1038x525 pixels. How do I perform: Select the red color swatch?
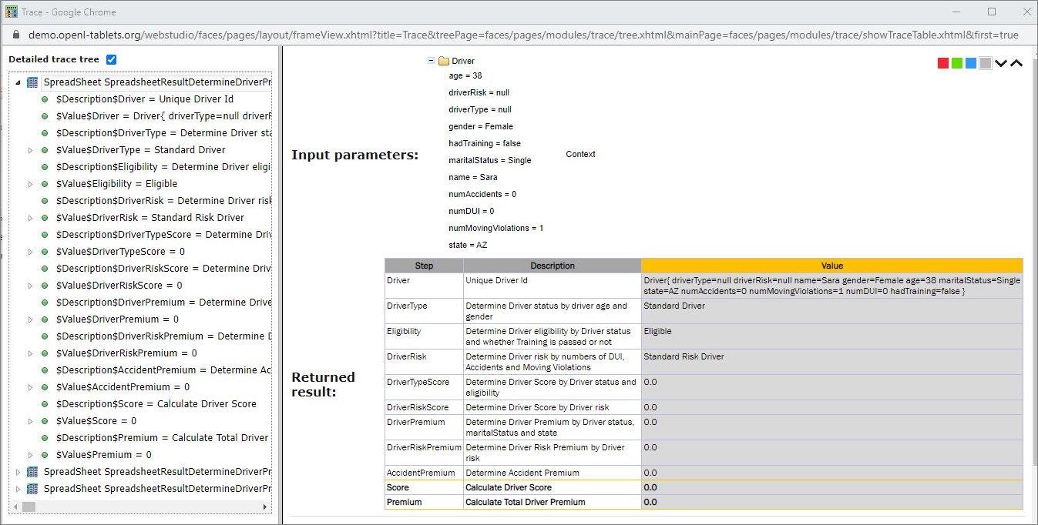click(942, 63)
